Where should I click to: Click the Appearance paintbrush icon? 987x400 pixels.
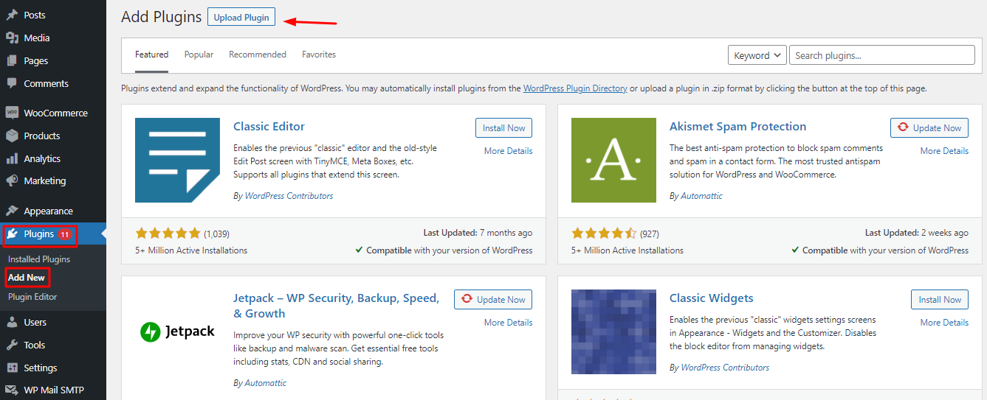[12, 211]
